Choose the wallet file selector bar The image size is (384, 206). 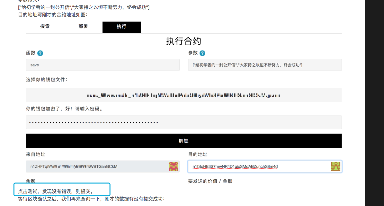(x=184, y=95)
